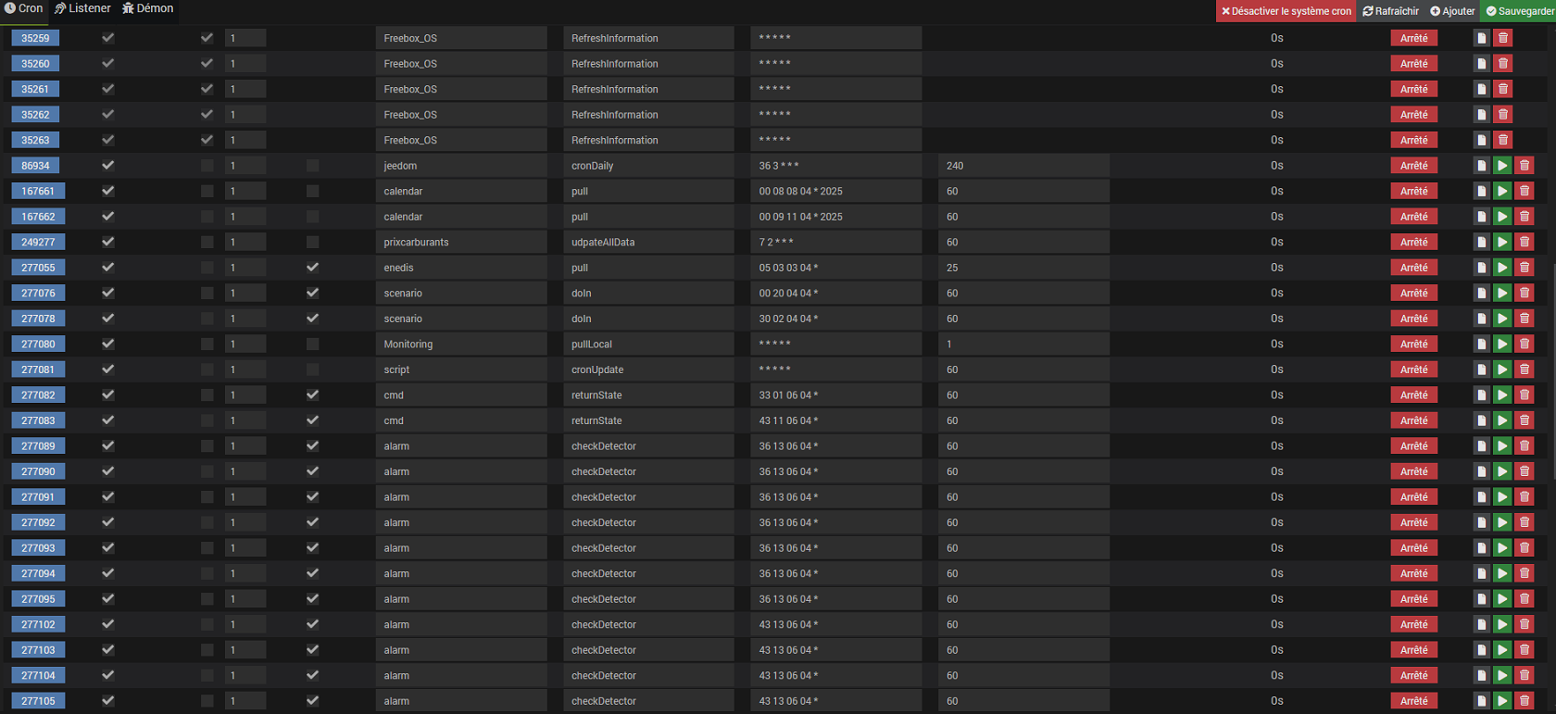
Task: Start alarm cron 277092 with play icon
Action: pyautogui.click(x=1502, y=522)
